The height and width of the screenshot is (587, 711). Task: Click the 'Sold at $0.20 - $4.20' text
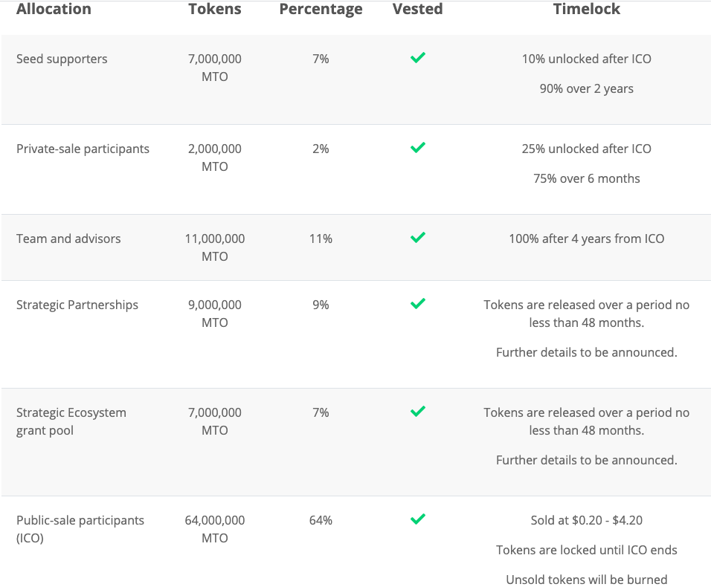click(x=586, y=520)
